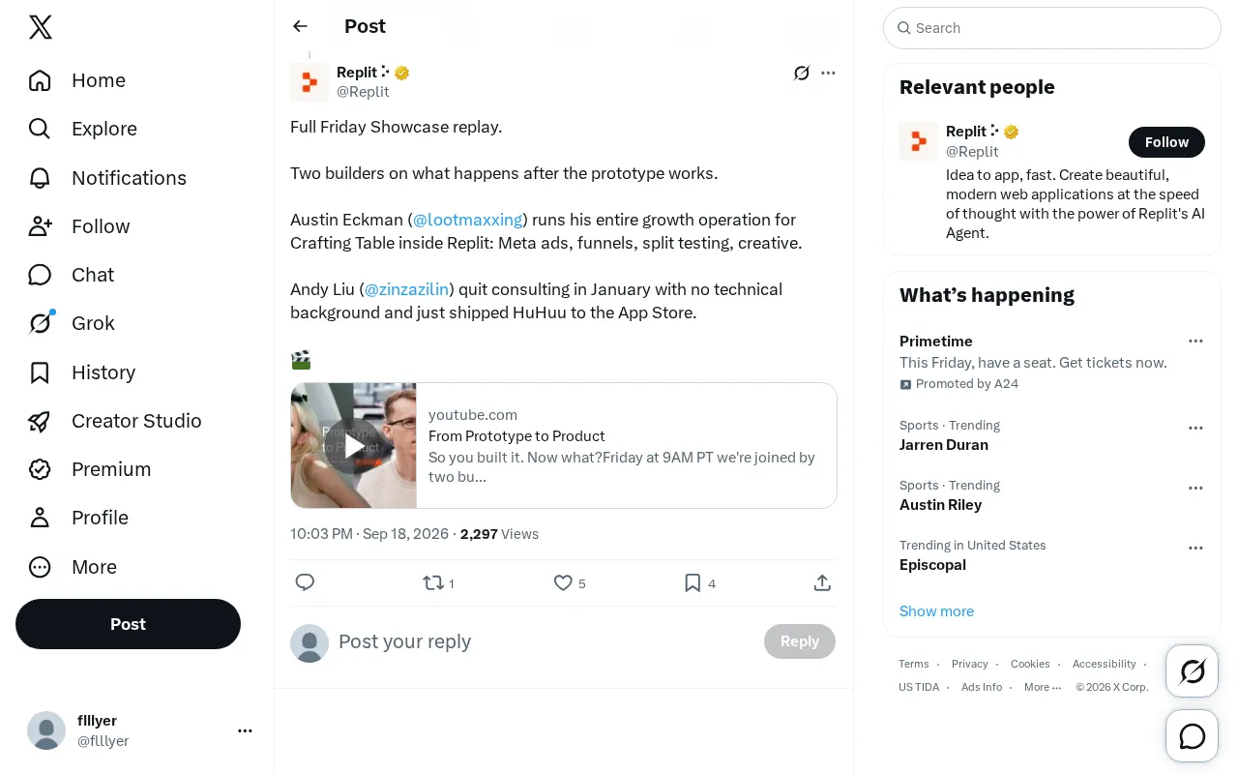Click the X logo icon
The image size is (1238, 774).
(x=41, y=27)
